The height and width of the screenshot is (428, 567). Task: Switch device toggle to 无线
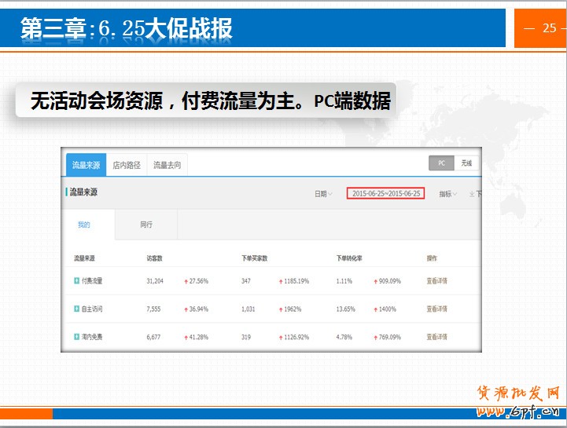[x=466, y=163]
